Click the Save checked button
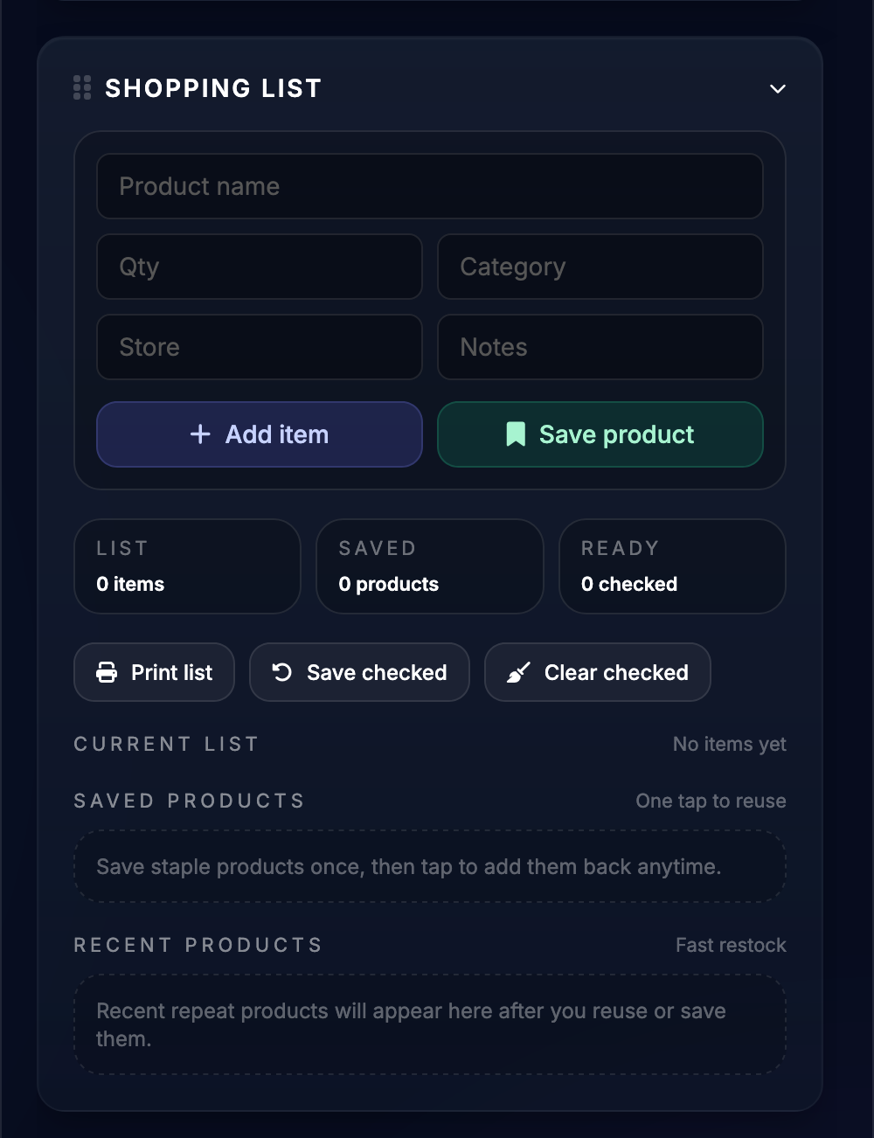This screenshot has height=1138, width=874. 359,672
